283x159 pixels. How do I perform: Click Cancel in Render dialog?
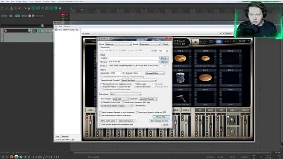[165, 125]
